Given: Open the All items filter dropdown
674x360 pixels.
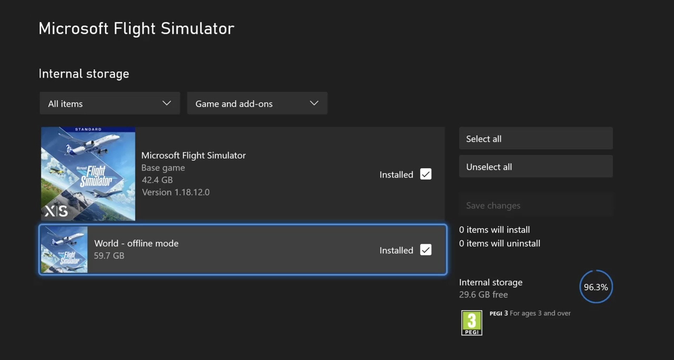Looking at the screenshot, I should (x=110, y=103).
